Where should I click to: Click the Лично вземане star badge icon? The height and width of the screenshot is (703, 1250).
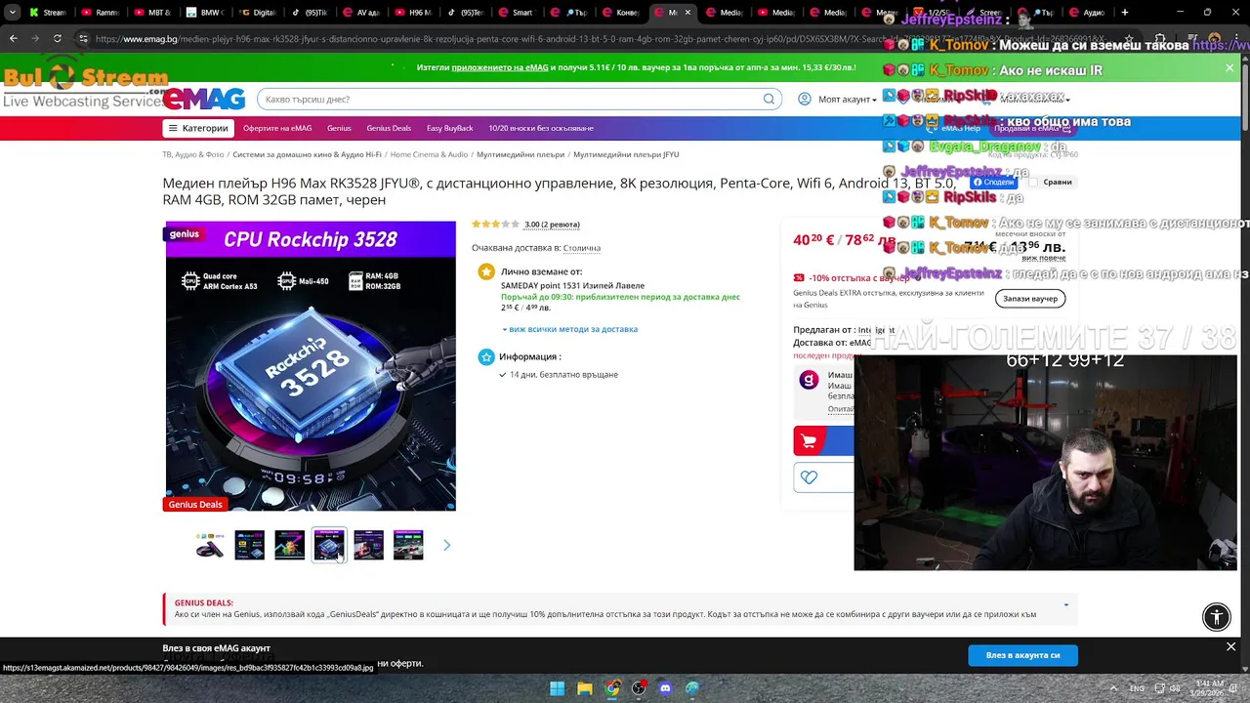[x=486, y=272]
